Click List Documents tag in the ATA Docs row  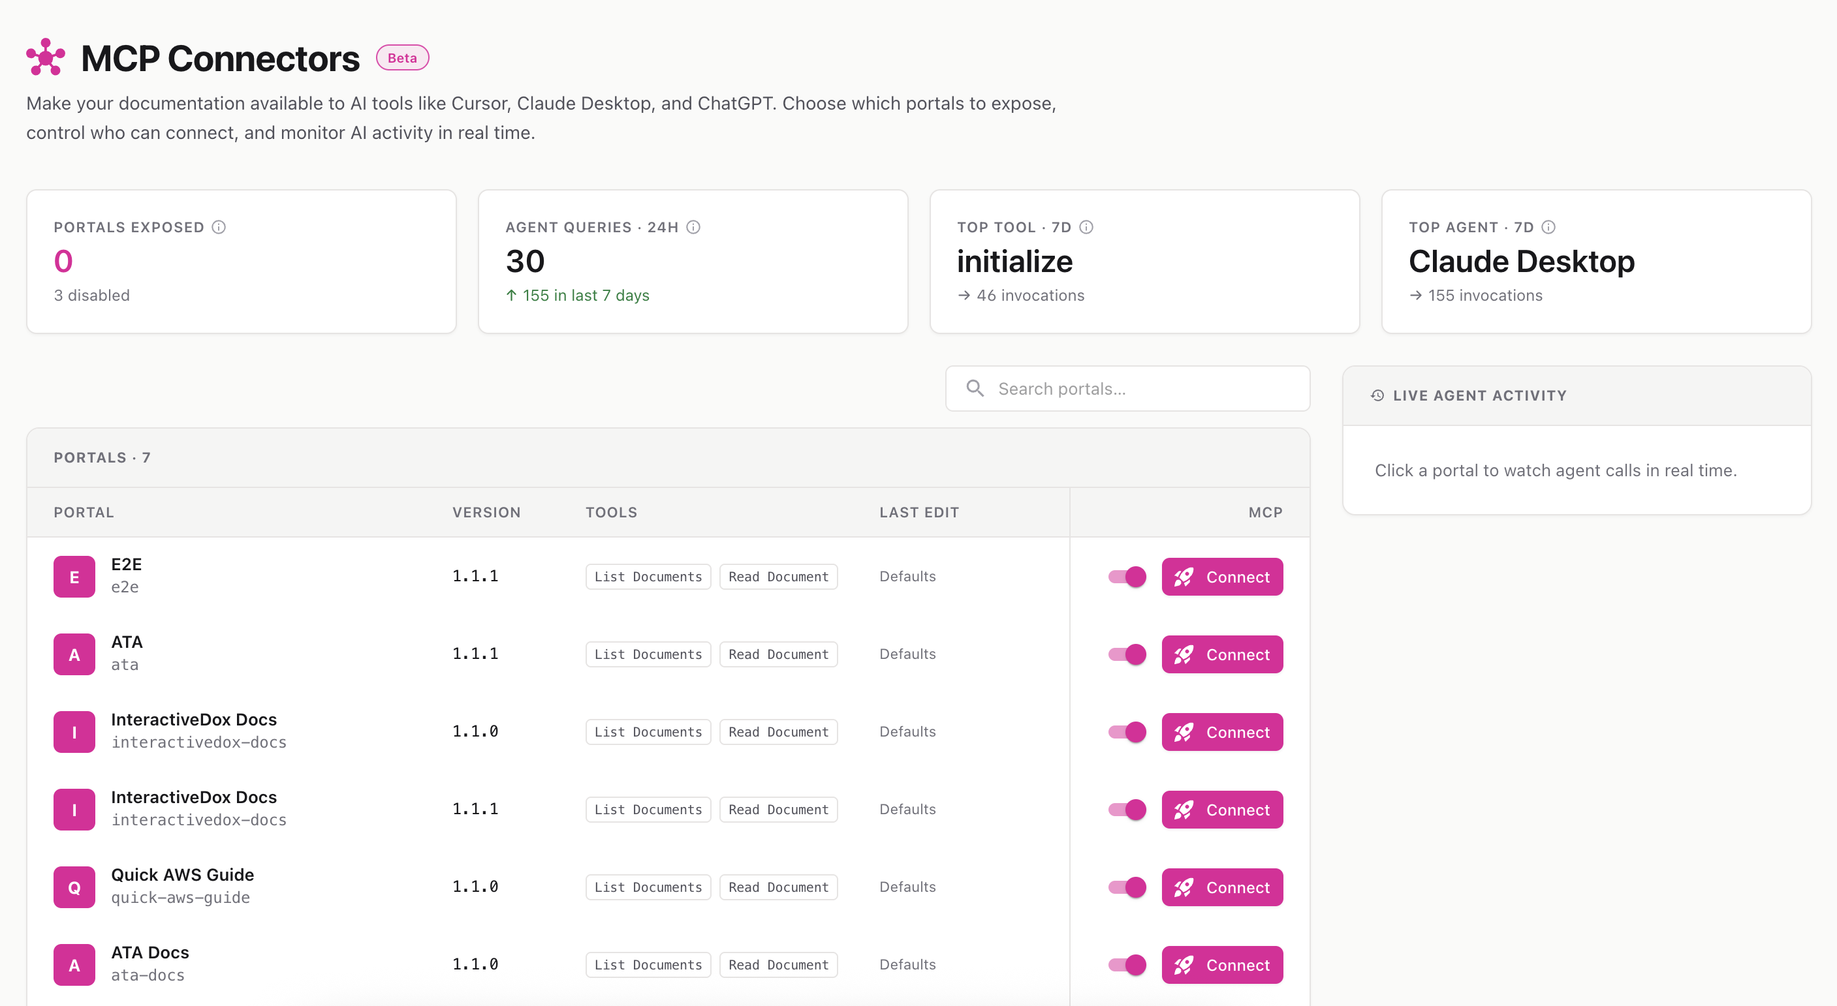648,965
